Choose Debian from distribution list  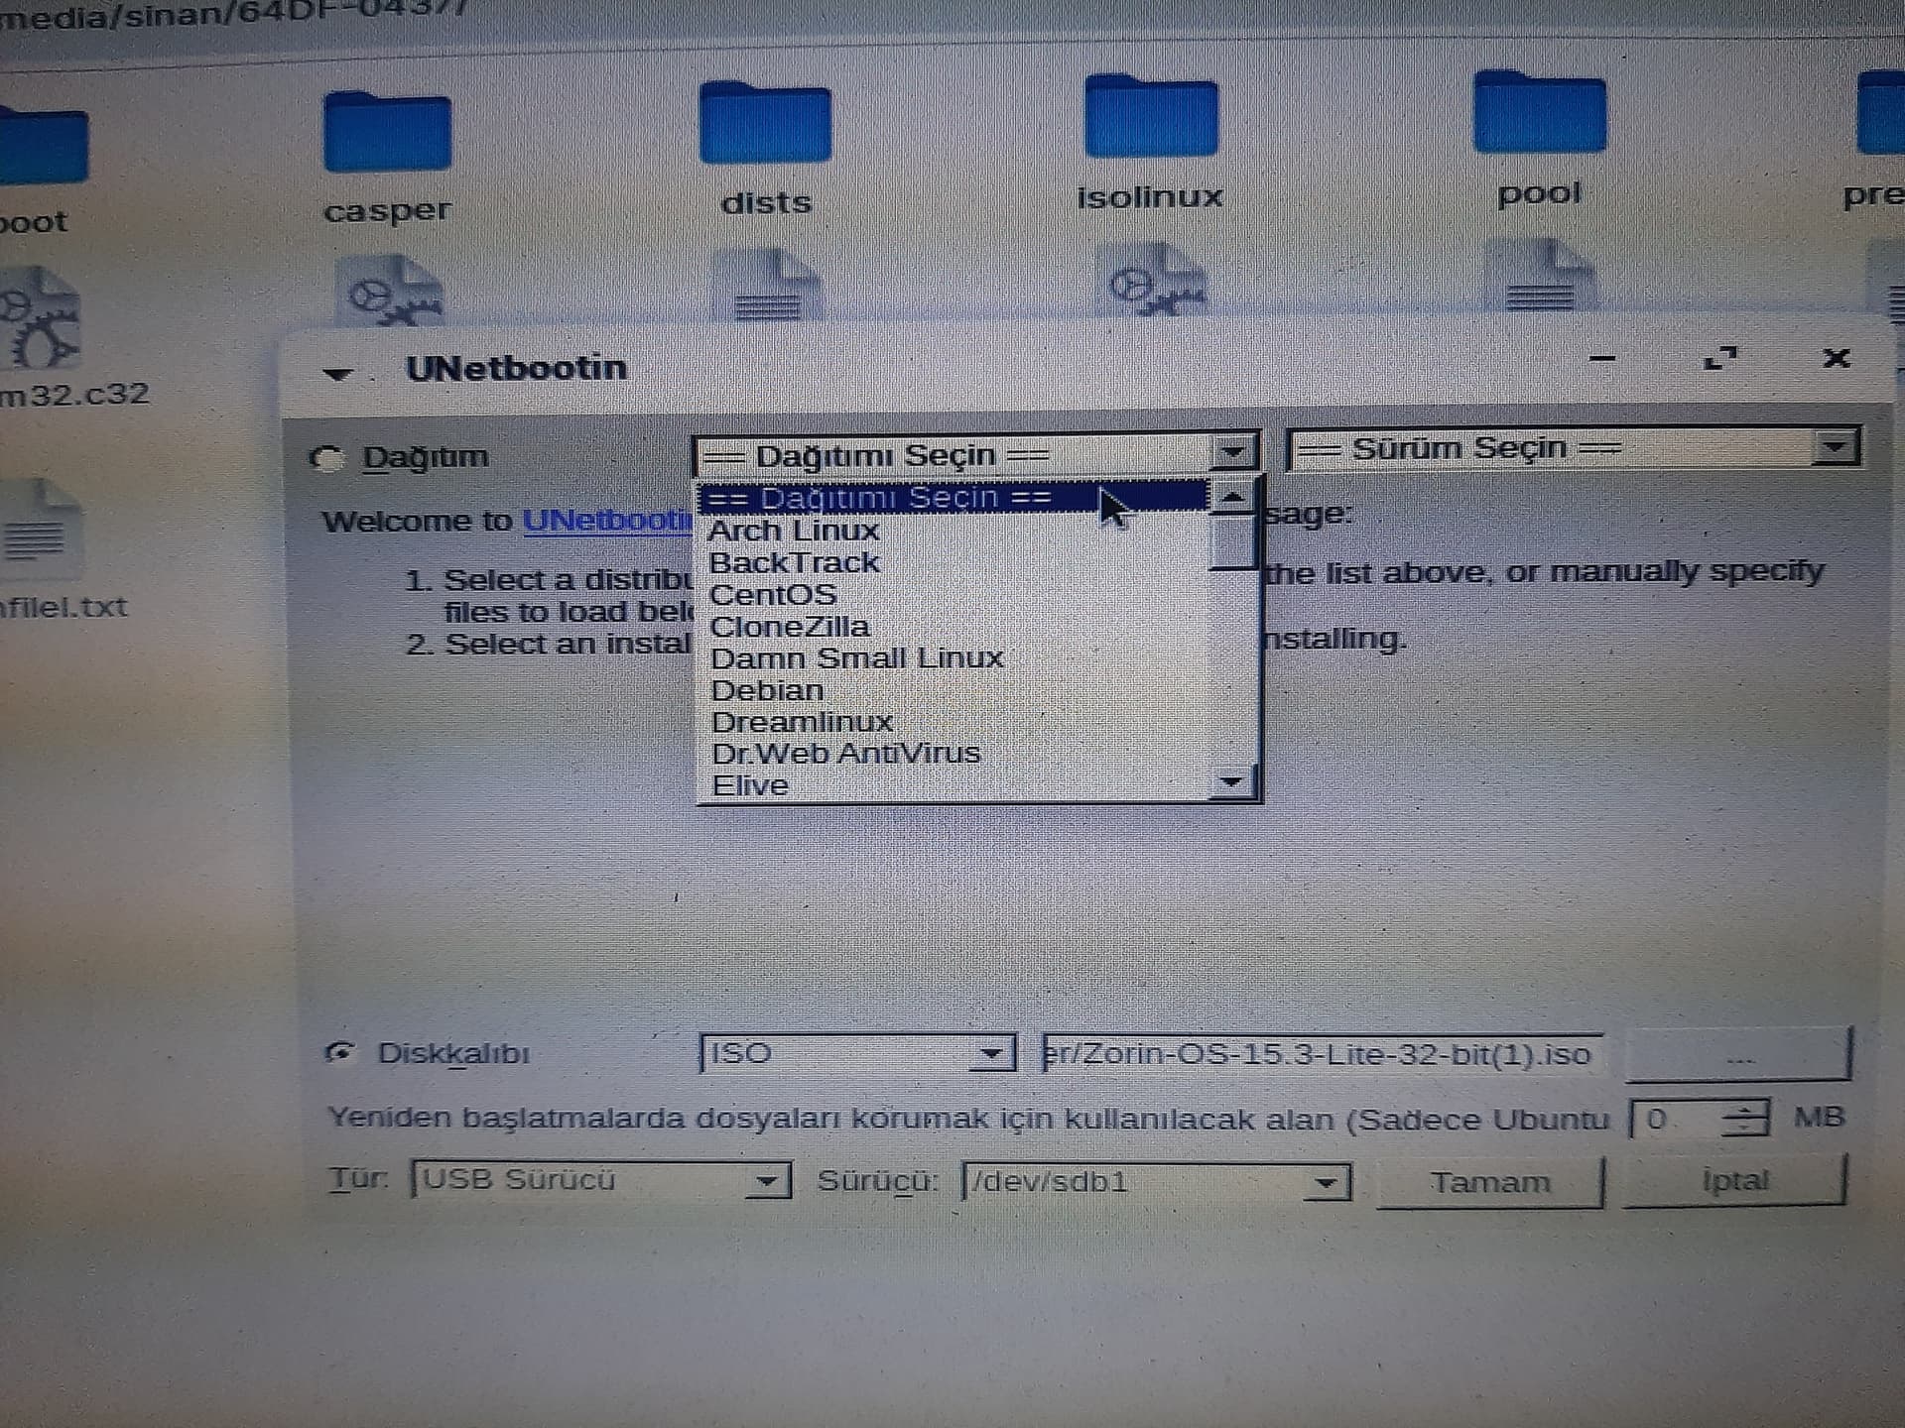[767, 690]
